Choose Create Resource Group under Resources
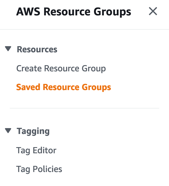This screenshot has width=169, height=186. (x=61, y=69)
